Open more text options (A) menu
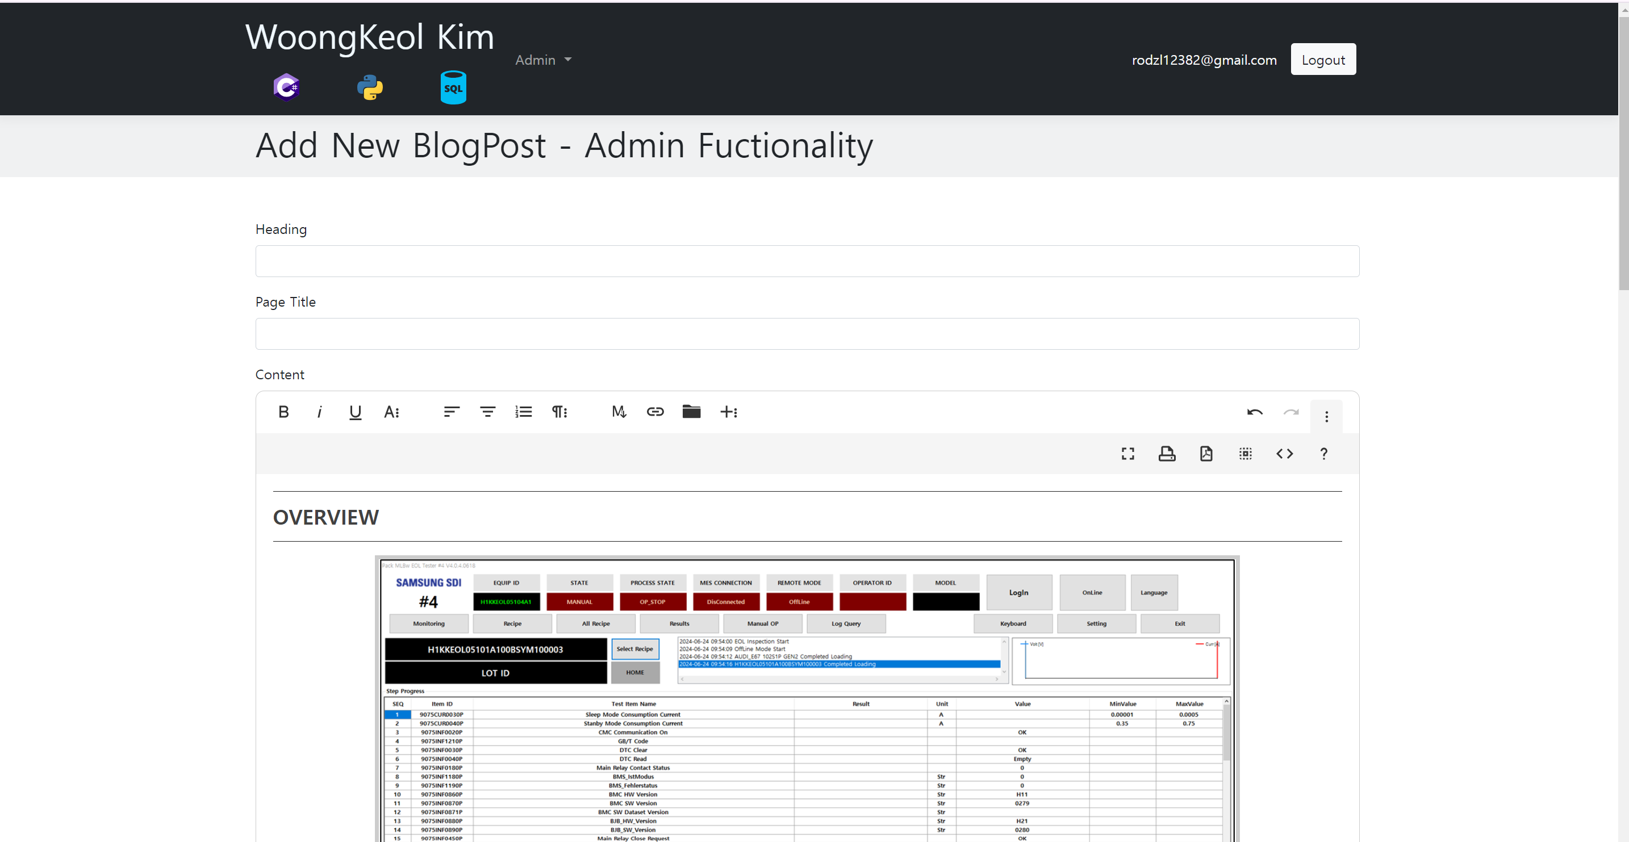The width and height of the screenshot is (1629, 842). (x=391, y=412)
